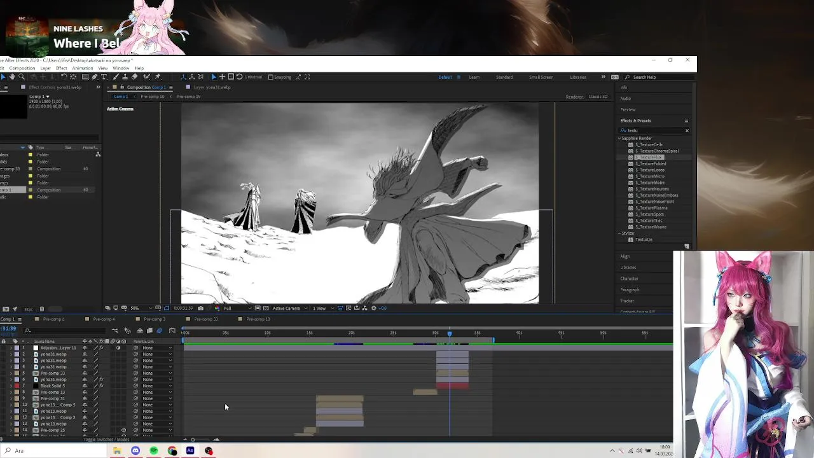
Task: Select the Horizontal Type tool
Action: pos(104,77)
